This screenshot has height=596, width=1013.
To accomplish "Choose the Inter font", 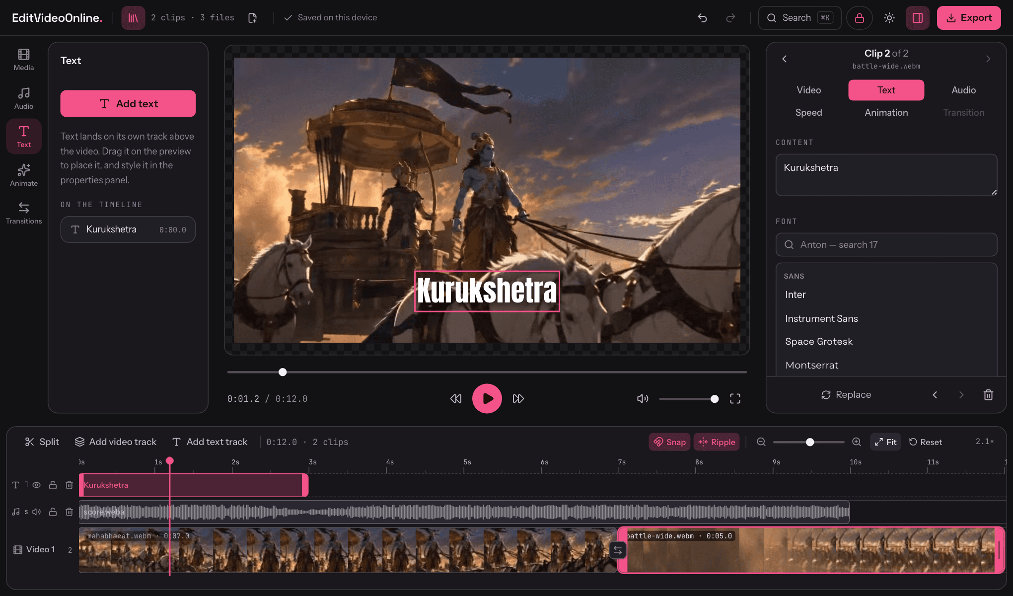I will pyautogui.click(x=886, y=295).
